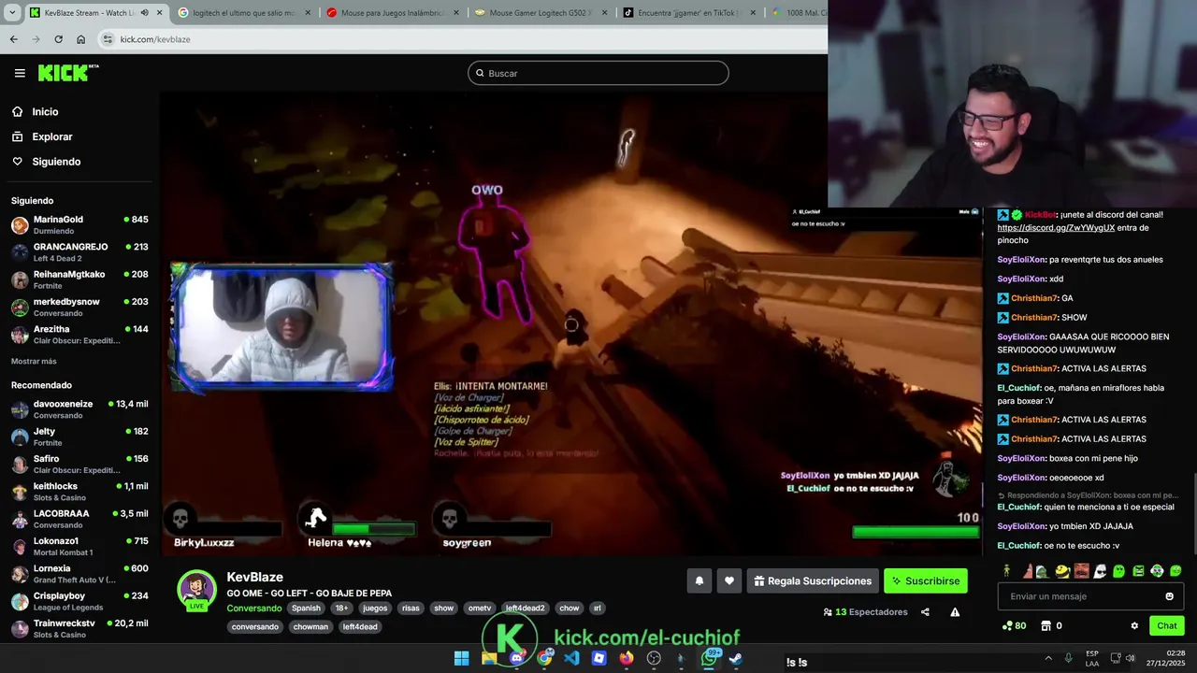Open recommended channel Jelty

click(x=79, y=437)
